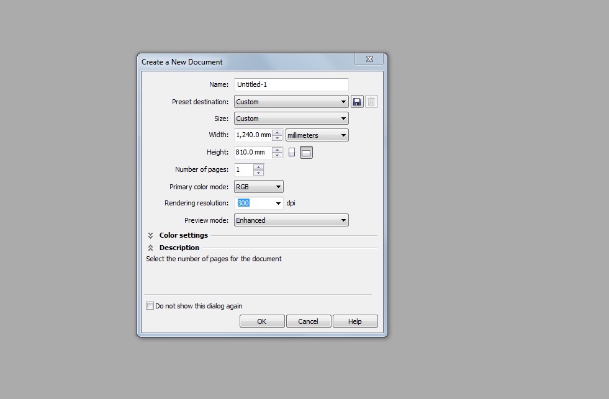Expand the Color settings section
This screenshot has width=609, height=399.
150,235
